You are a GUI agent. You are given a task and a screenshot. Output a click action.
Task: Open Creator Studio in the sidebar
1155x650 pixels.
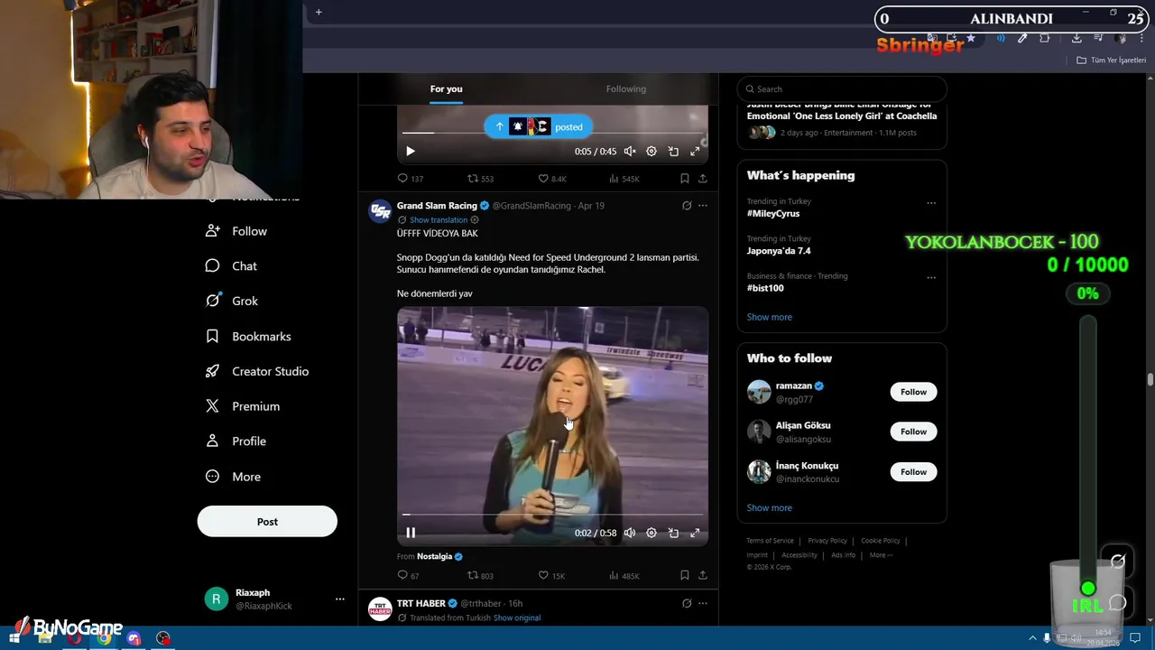tap(257, 371)
